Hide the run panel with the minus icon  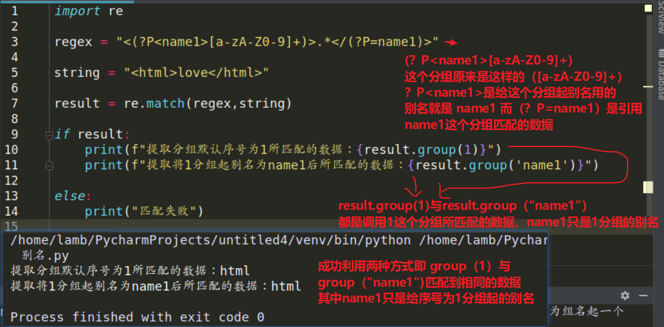[643, 296]
